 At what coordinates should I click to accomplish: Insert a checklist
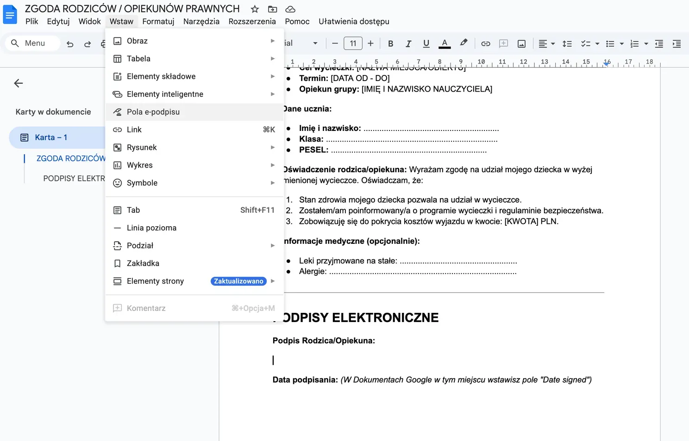tap(586, 43)
